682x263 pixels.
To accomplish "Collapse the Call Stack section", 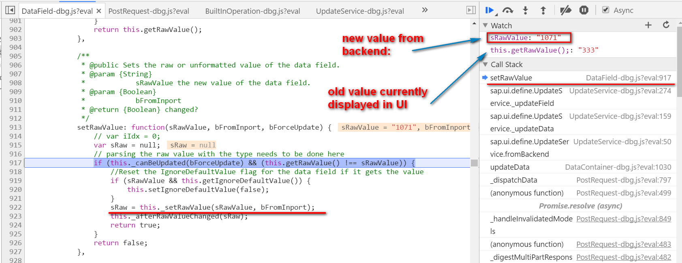I will click(x=485, y=64).
